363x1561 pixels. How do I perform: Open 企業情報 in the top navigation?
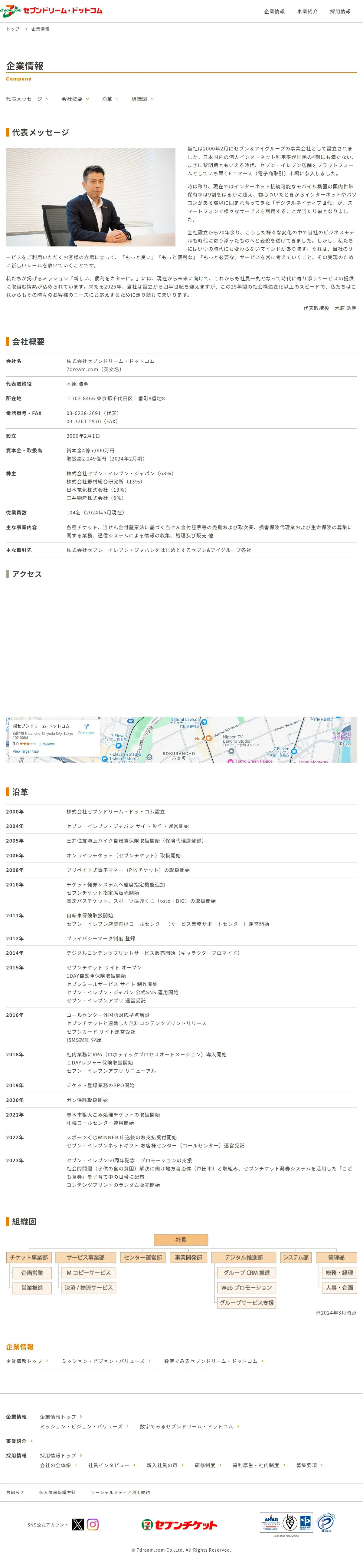[x=274, y=12]
